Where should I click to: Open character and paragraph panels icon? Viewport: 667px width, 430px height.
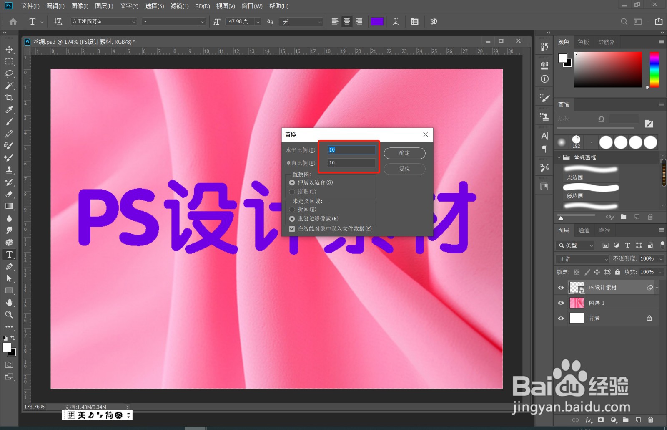[x=414, y=21]
